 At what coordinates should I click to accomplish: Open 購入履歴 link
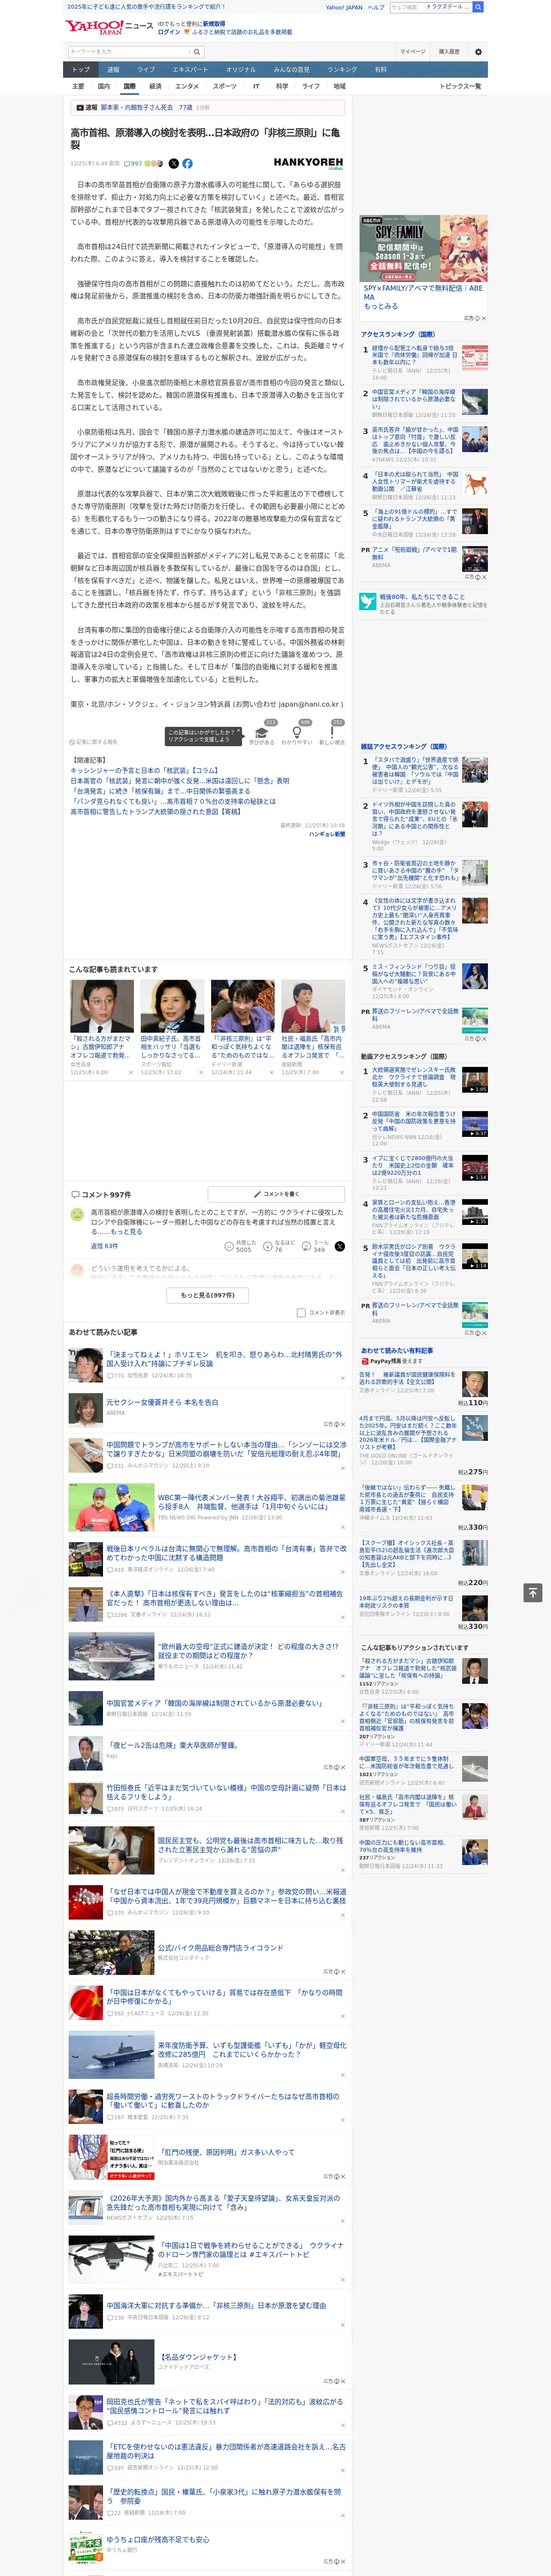coord(449,52)
